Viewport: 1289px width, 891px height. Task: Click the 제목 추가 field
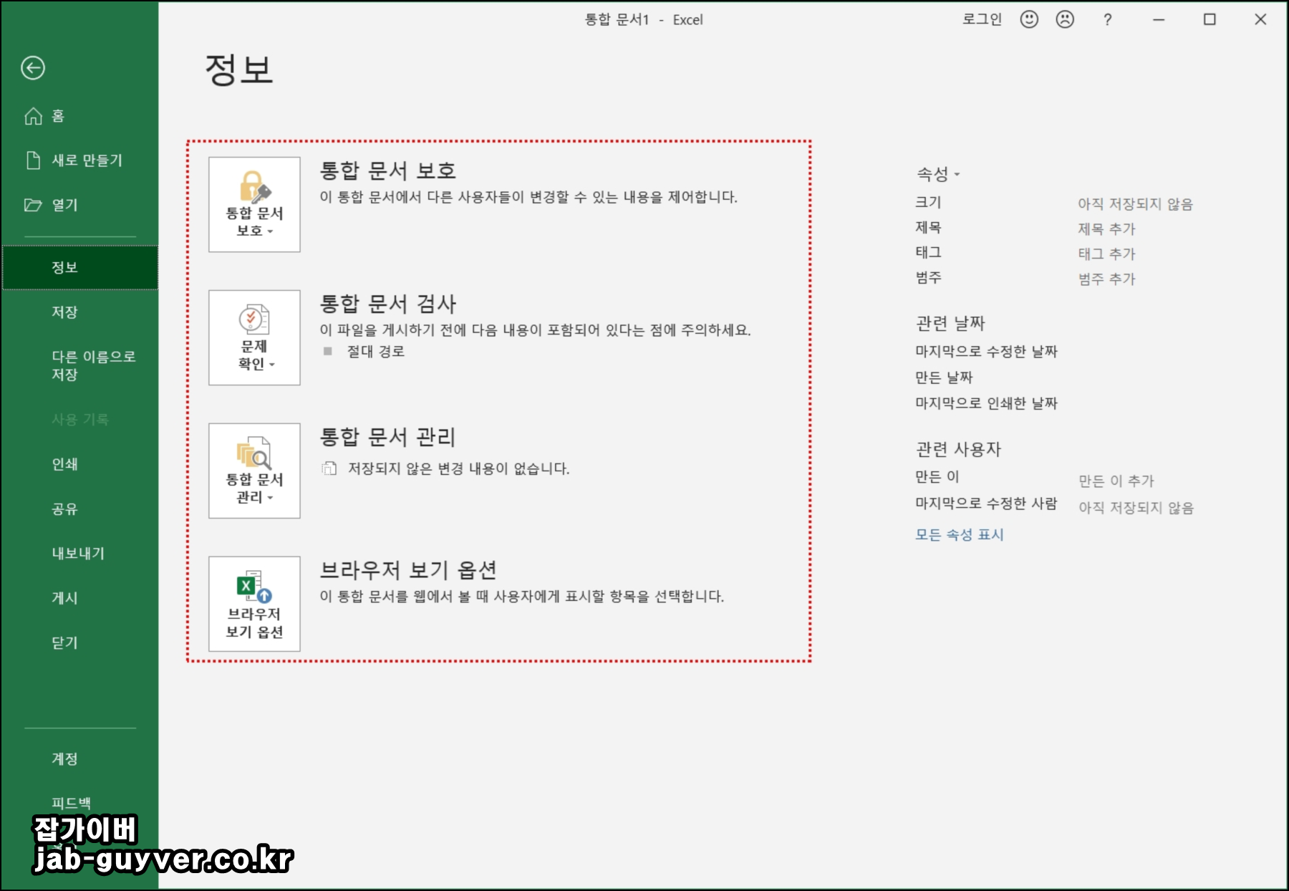point(1107,229)
